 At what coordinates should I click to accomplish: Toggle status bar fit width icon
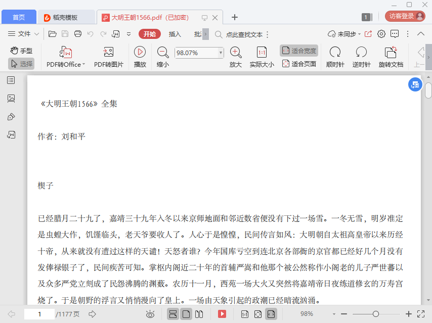[271, 314]
